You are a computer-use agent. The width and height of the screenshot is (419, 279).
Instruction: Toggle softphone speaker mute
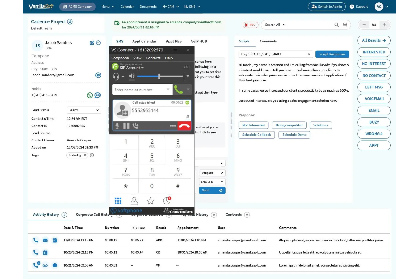click(x=132, y=76)
